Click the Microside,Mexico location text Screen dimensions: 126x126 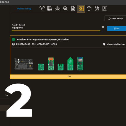point(115,44)
